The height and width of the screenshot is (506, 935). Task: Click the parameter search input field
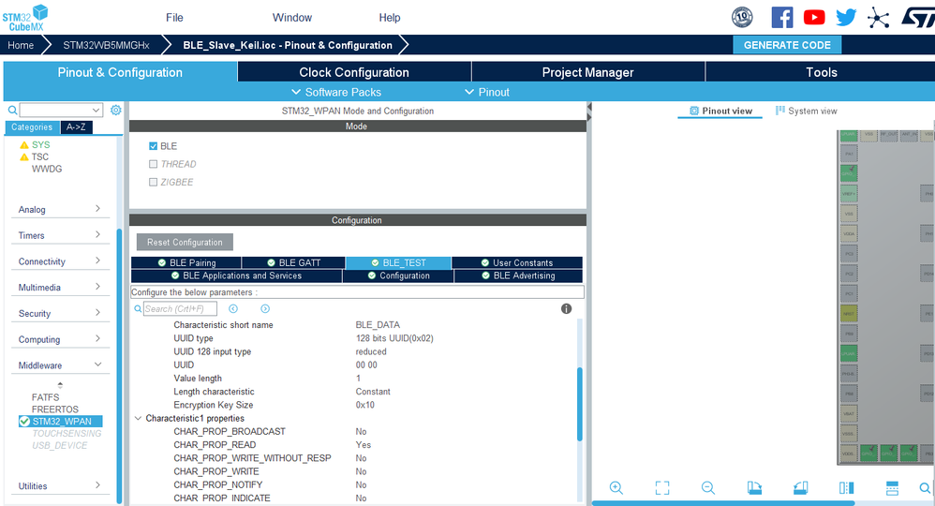(x=180, y=308)
